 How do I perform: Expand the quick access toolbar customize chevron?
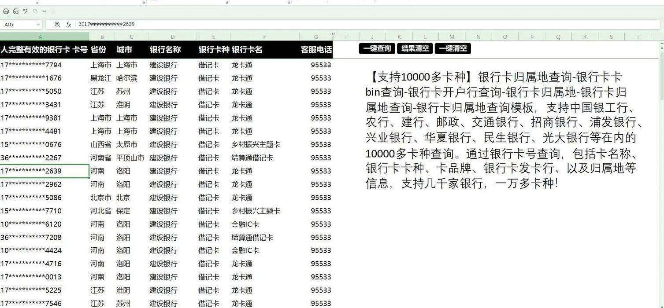pyautogui.click(x=45, y=11)
